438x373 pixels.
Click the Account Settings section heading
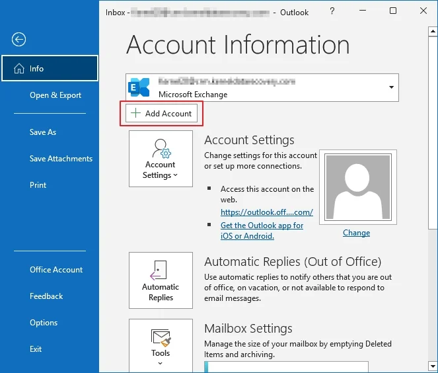tap(249, 140)
